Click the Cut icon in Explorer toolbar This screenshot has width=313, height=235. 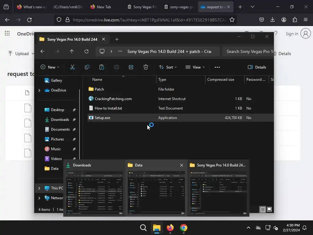[72, 67]
